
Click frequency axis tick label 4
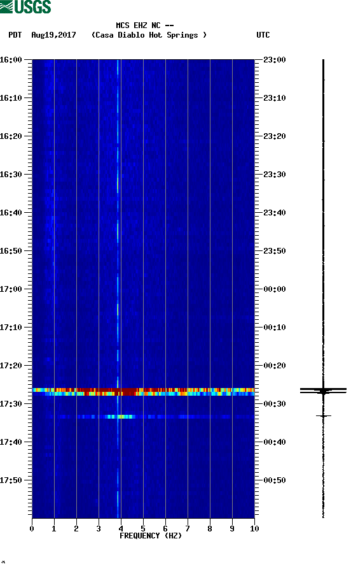tap(121, 529)
